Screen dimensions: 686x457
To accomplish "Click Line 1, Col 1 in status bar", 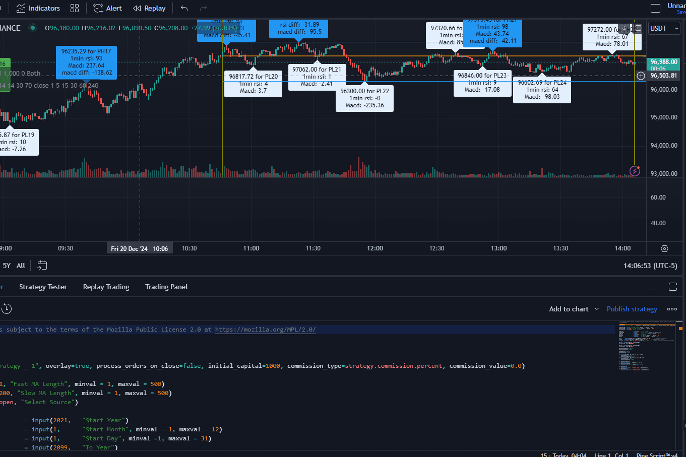I will pyautogui.click(x=611, y=455).
